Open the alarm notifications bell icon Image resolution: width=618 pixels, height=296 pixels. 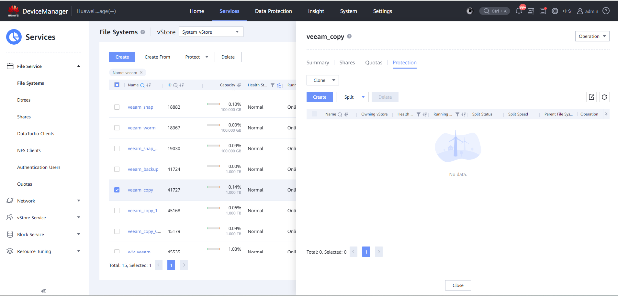pos(519,11)
